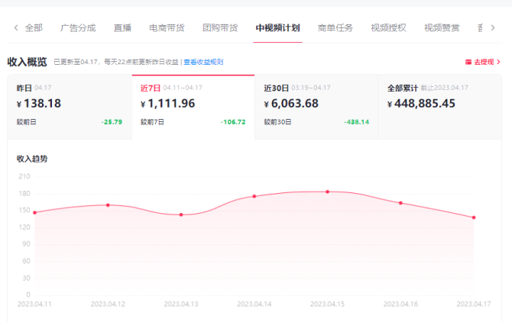This screenshot has height=322, width=512.
Task: Click the ¥448,885.45 cumulative amount
Action: coord(421,104)
